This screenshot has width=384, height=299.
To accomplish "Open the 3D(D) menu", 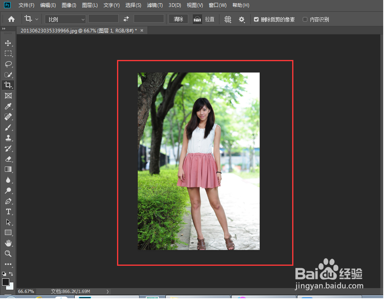I will 175,5.
